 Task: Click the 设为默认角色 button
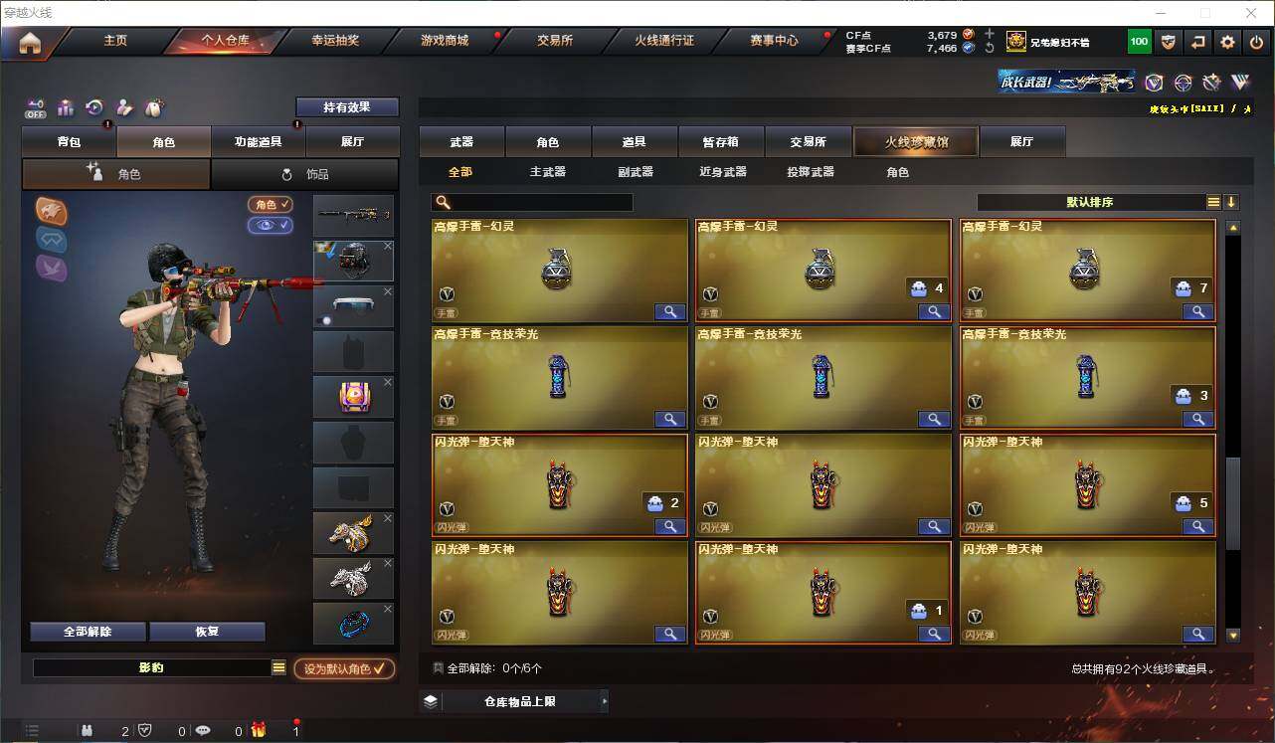click(344, 668)
